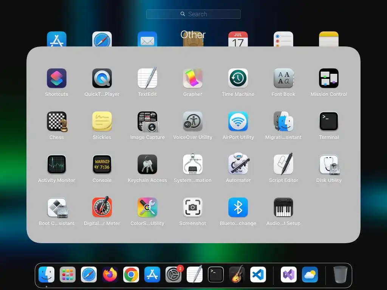Launch Firefox from the Dock

(110, 275)
